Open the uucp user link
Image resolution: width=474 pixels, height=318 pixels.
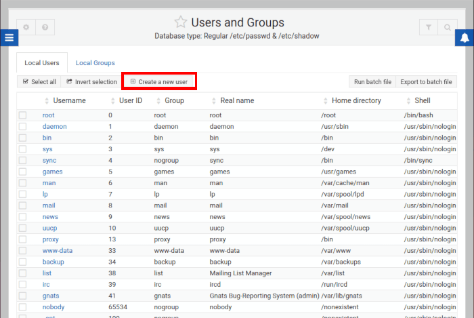click(49, 228)
